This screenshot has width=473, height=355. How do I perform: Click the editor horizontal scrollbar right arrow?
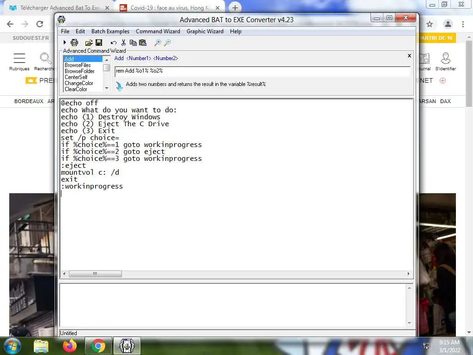[x=408, y=274]
